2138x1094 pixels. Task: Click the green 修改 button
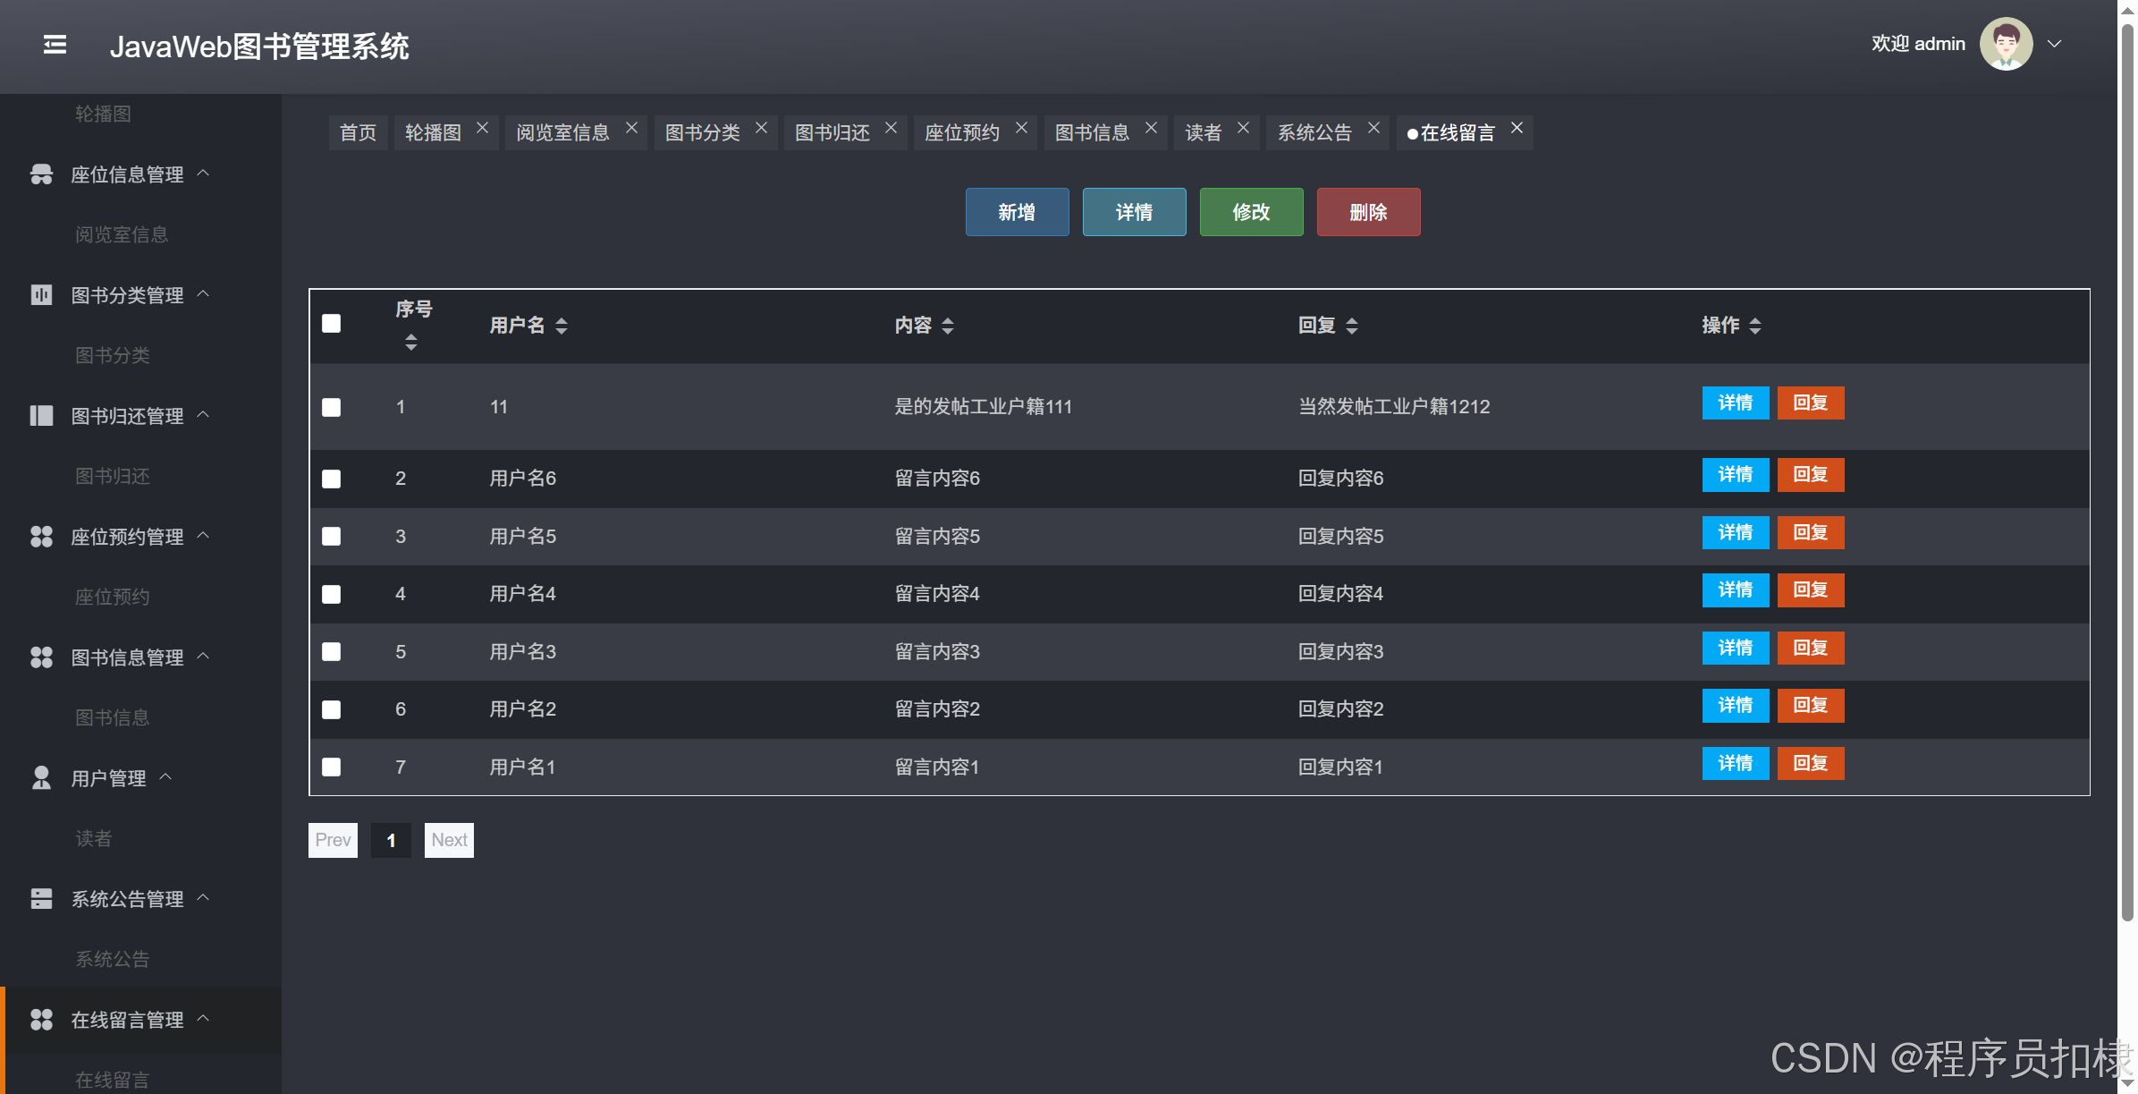[x=1251, y=212]
